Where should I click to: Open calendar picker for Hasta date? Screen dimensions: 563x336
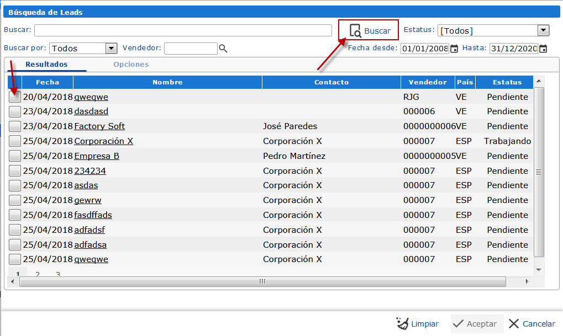tap(543, 49)
